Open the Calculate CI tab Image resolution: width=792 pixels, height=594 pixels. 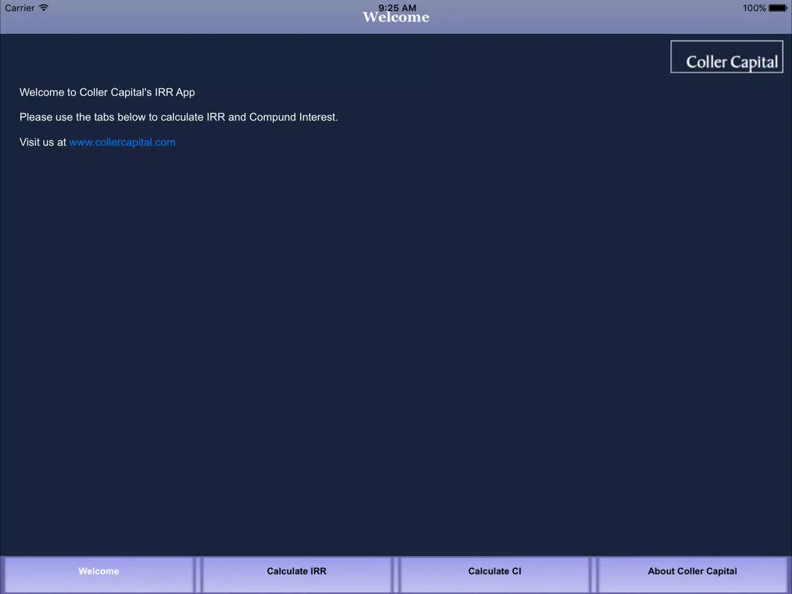(x=494, y=574)
